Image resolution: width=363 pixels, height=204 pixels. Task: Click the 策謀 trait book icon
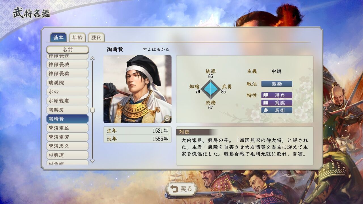pyautogui.click(x=265, y=103)
